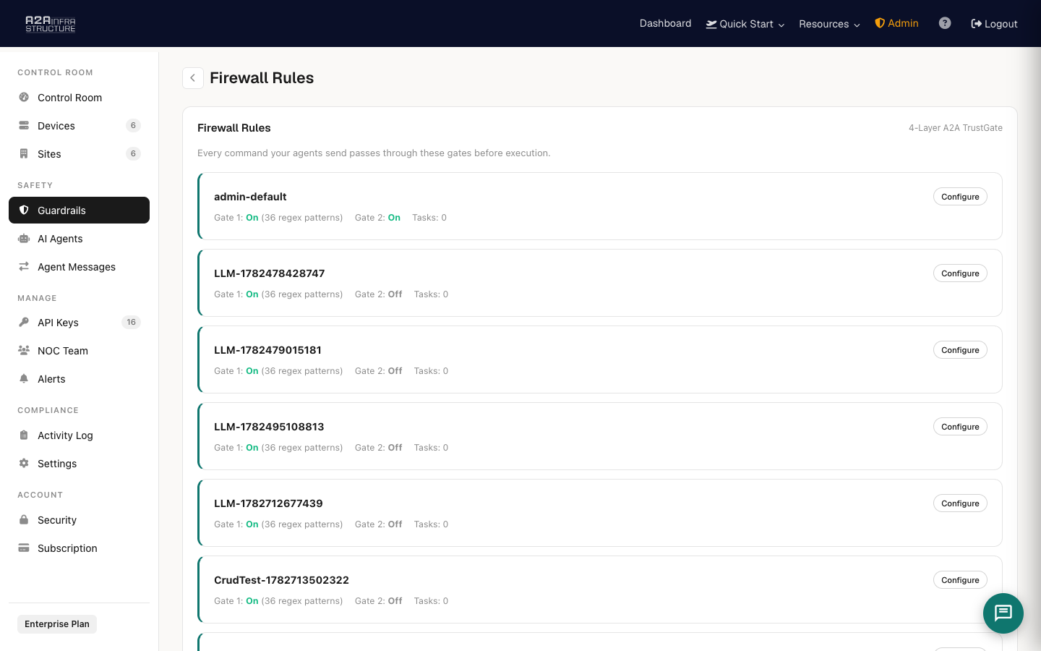Screen dimensions: 1041x651
Task: Click the Settings gear icon
Action: (24, 463)
